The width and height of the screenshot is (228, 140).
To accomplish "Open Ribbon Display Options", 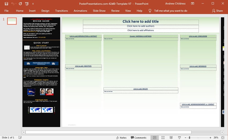I will tap(193, 4).
